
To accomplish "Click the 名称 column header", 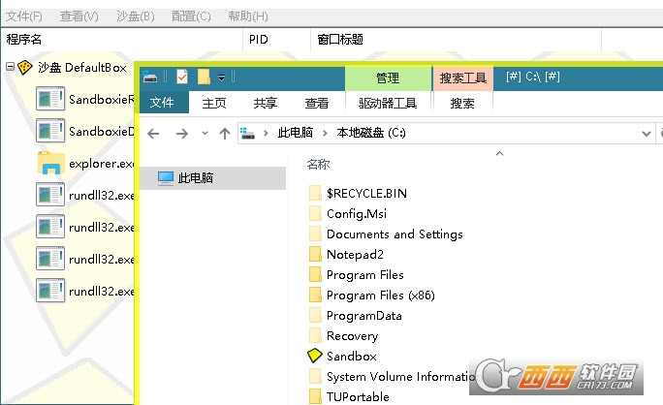I will click(x=318, y=164).
